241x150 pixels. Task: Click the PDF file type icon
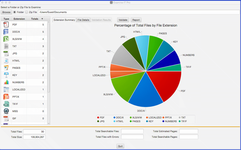(6, 25)
